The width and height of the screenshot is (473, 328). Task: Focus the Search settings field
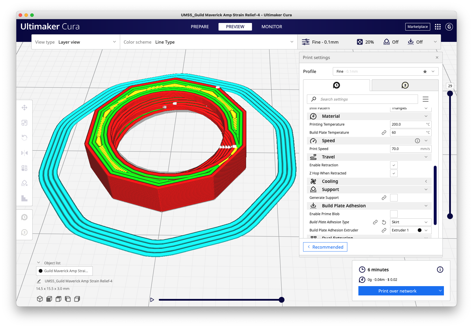pyautogui.click(x=362, y=99)
